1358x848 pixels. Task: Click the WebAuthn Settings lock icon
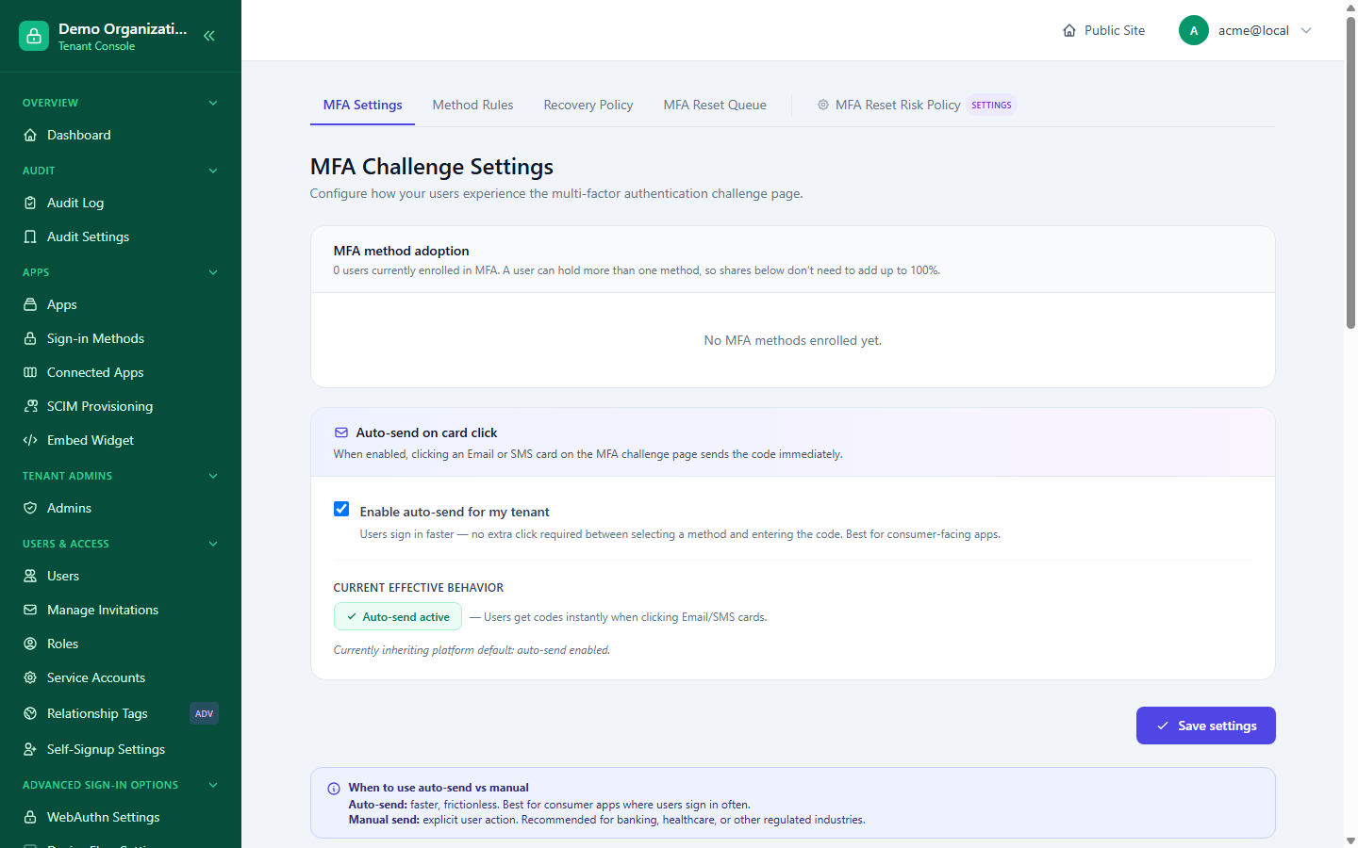click(30, 817)
